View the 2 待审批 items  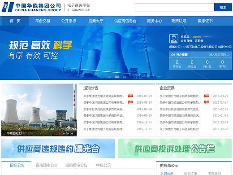point(177,64)
